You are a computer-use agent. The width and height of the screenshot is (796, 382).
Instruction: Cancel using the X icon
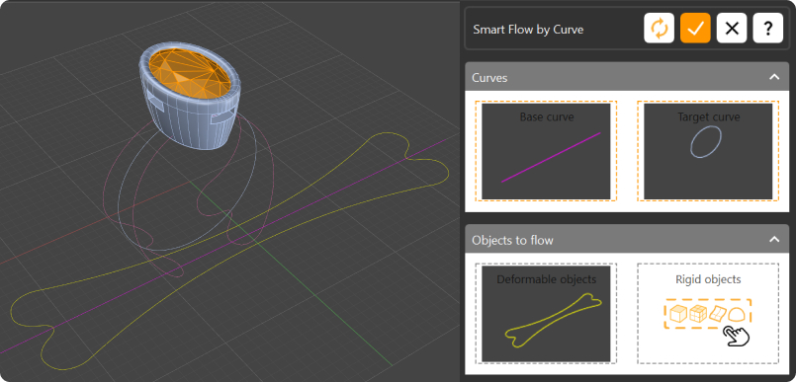click(732, 29)
